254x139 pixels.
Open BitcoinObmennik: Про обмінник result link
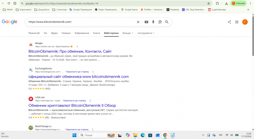click(70, 51)
